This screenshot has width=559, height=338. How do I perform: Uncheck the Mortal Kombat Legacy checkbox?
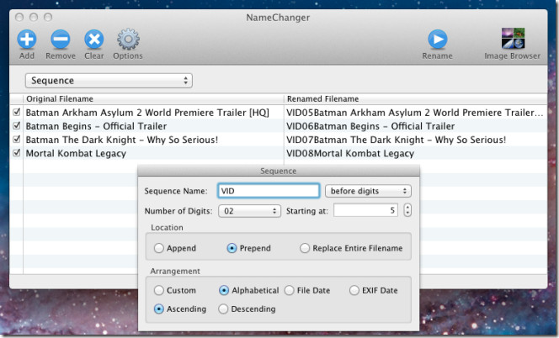click(16, 153)
